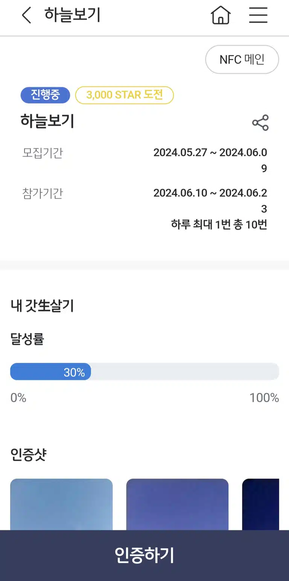Tap the 하늘보기 challenge name heading

point(47,121)
